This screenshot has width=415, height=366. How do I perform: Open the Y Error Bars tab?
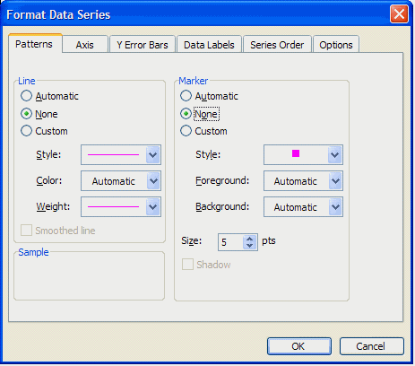[x=143, y=45]
